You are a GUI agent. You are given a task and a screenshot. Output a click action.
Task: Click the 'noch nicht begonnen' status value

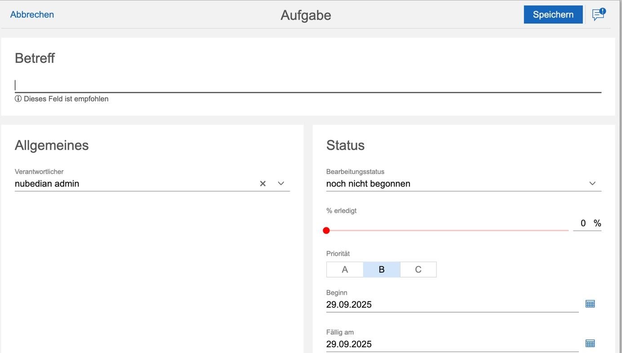pos(368,183)
